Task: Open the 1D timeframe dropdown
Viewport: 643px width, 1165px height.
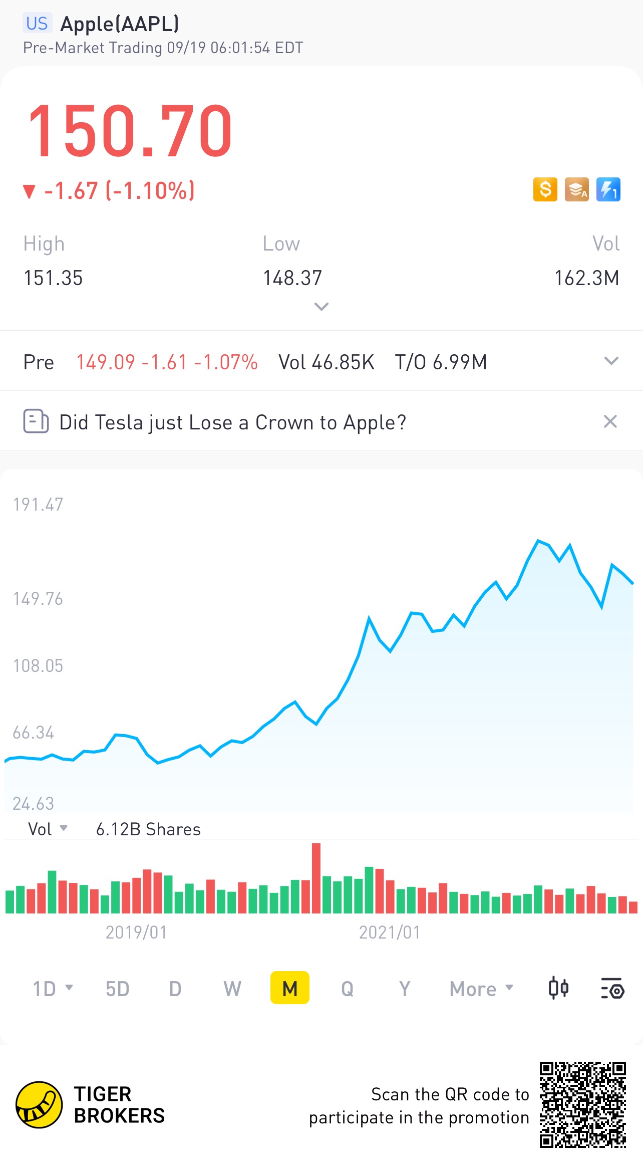Action: coord(53,989)
